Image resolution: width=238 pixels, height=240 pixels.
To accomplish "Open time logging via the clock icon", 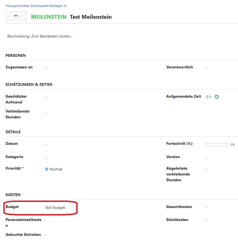I will coord(216,97).
